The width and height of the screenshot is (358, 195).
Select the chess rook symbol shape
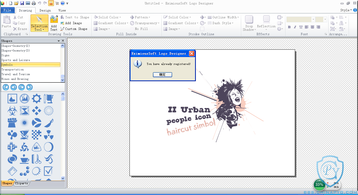click(x=12, y=123)
